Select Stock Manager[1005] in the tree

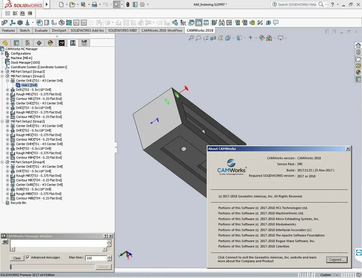coord(25,63)
